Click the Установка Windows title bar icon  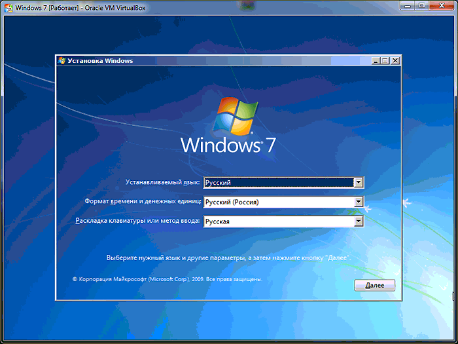[62, 60]
